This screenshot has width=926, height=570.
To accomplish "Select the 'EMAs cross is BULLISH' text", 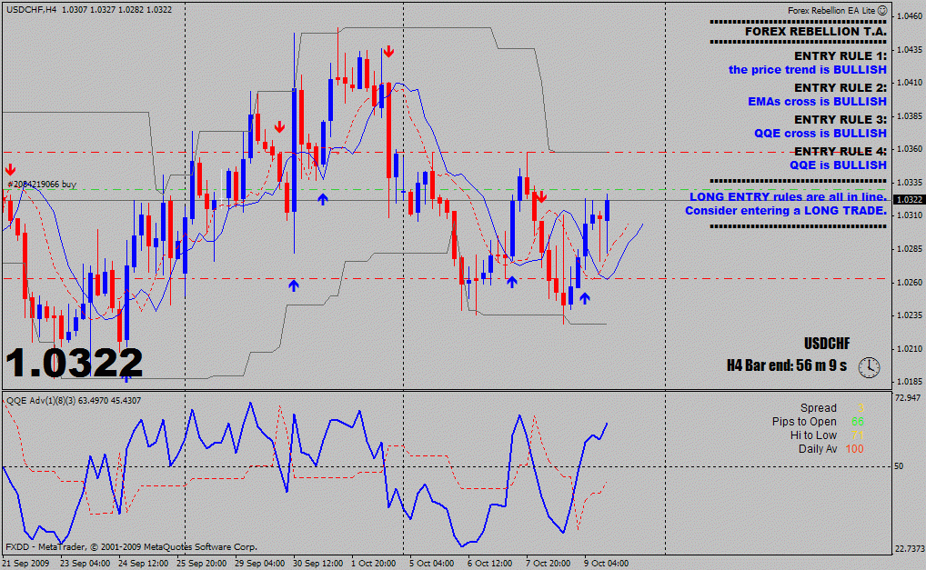I will [817, 102].
